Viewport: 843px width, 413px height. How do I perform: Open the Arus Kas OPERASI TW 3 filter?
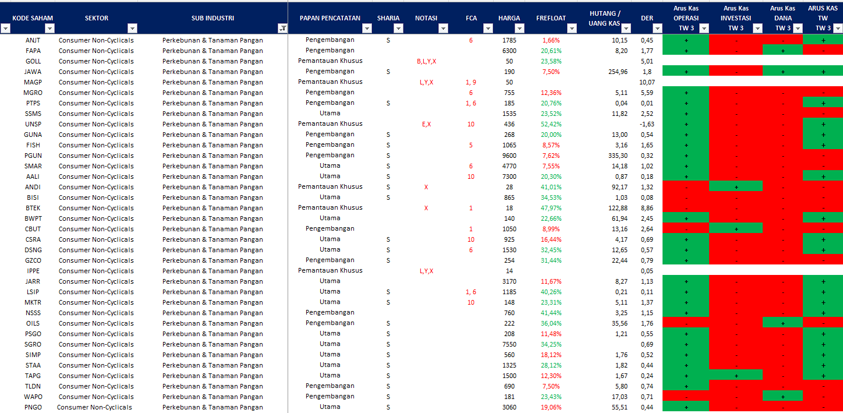pos(704,29)
